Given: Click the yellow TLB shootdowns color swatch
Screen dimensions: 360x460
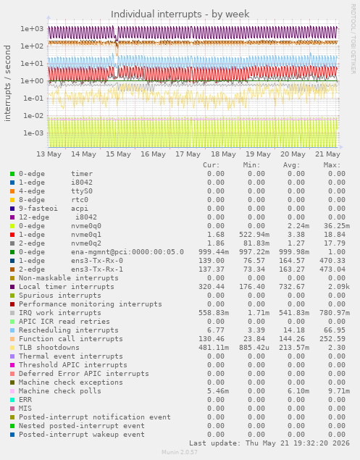Looking at the screenshot, I should click(x=12, y=348).
